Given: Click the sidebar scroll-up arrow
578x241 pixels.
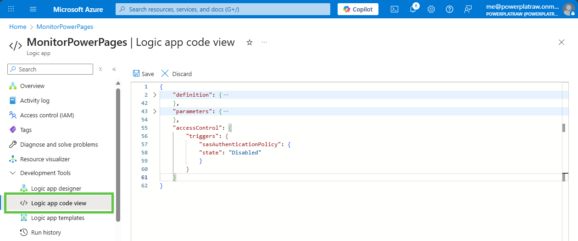Looking at the screenshot, I should pos(118,83).
